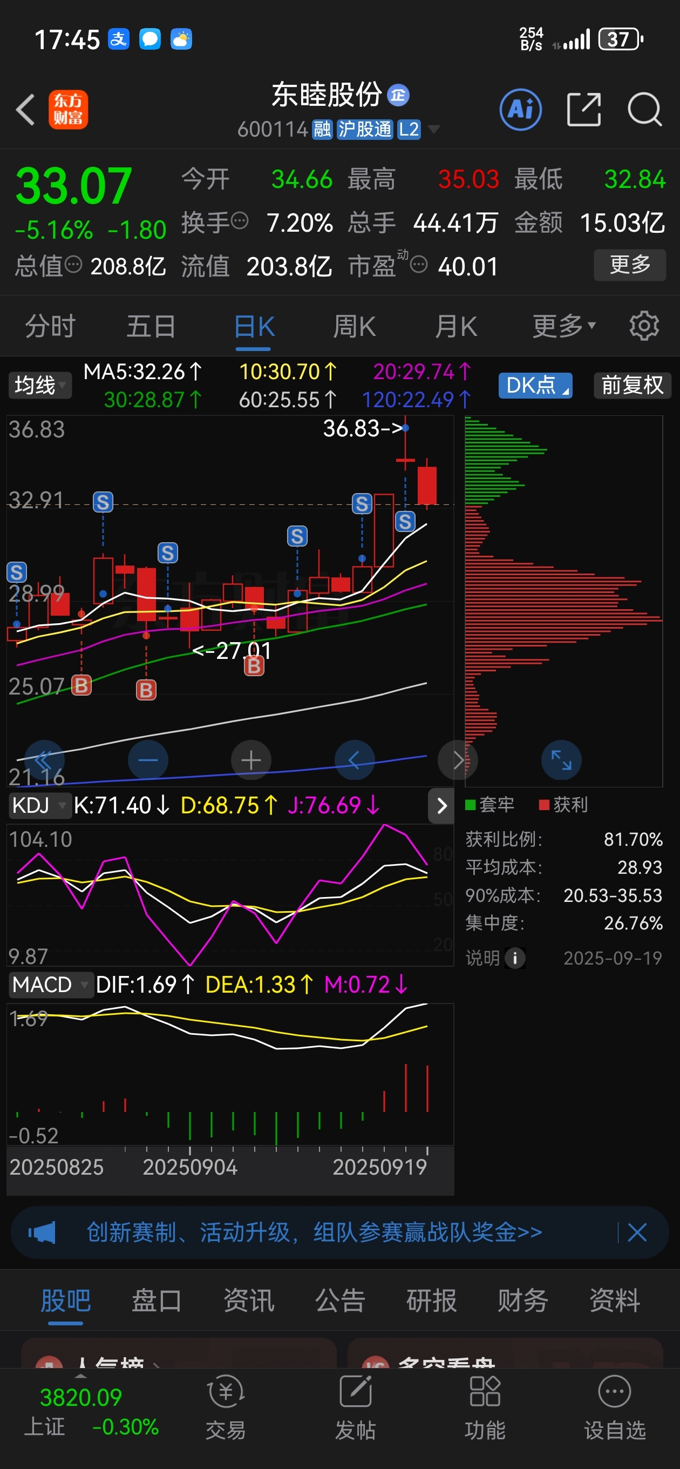
Task: Switch to 月K tab
Action: [456, 326]
